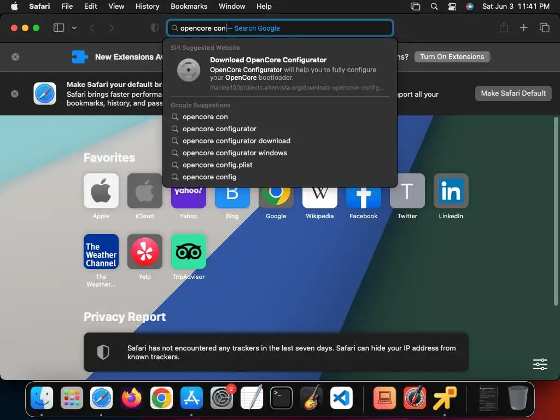This screenshot has width=560, height=420.
Task: Open App Store from the Dock
Action: 191,398
